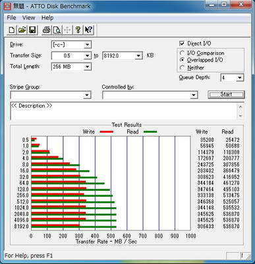Save results using the floppy disk icon
Screen dimensions: 255x264
32,30
